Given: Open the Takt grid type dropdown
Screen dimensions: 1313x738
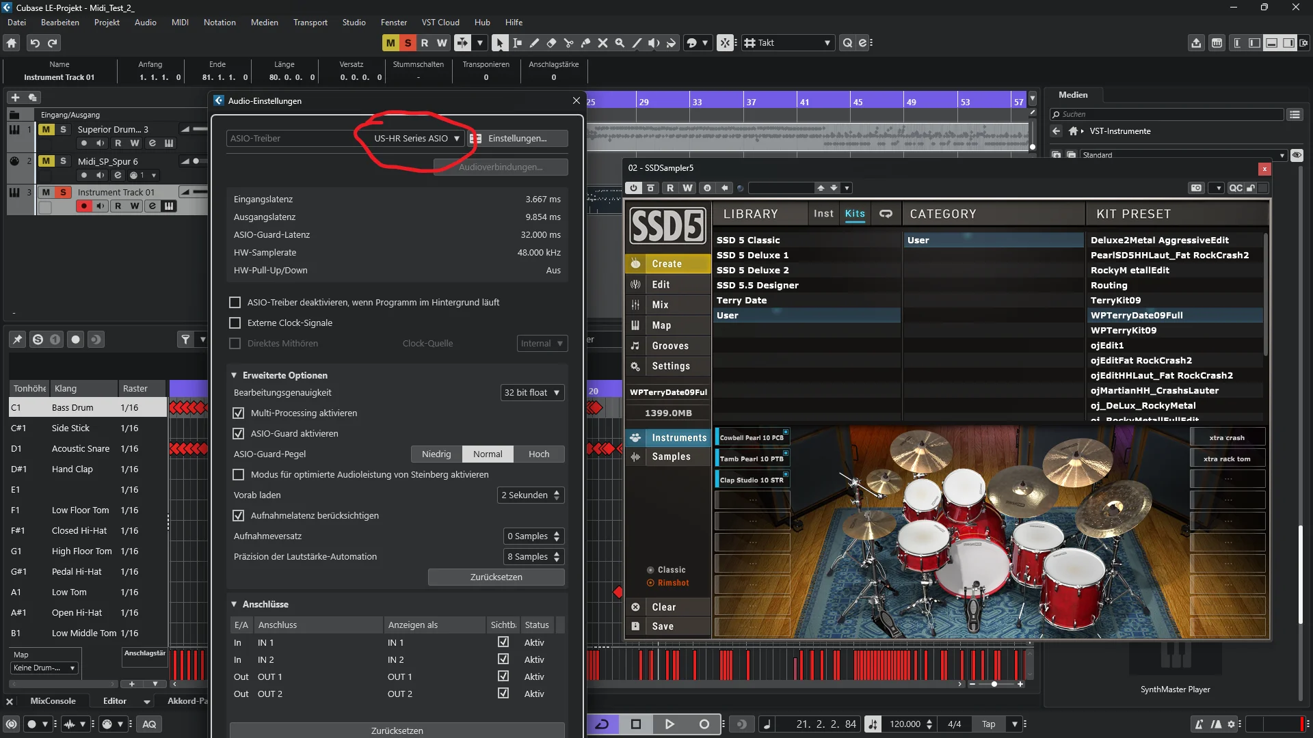Looking at the screenshot, I should [788, 43].
